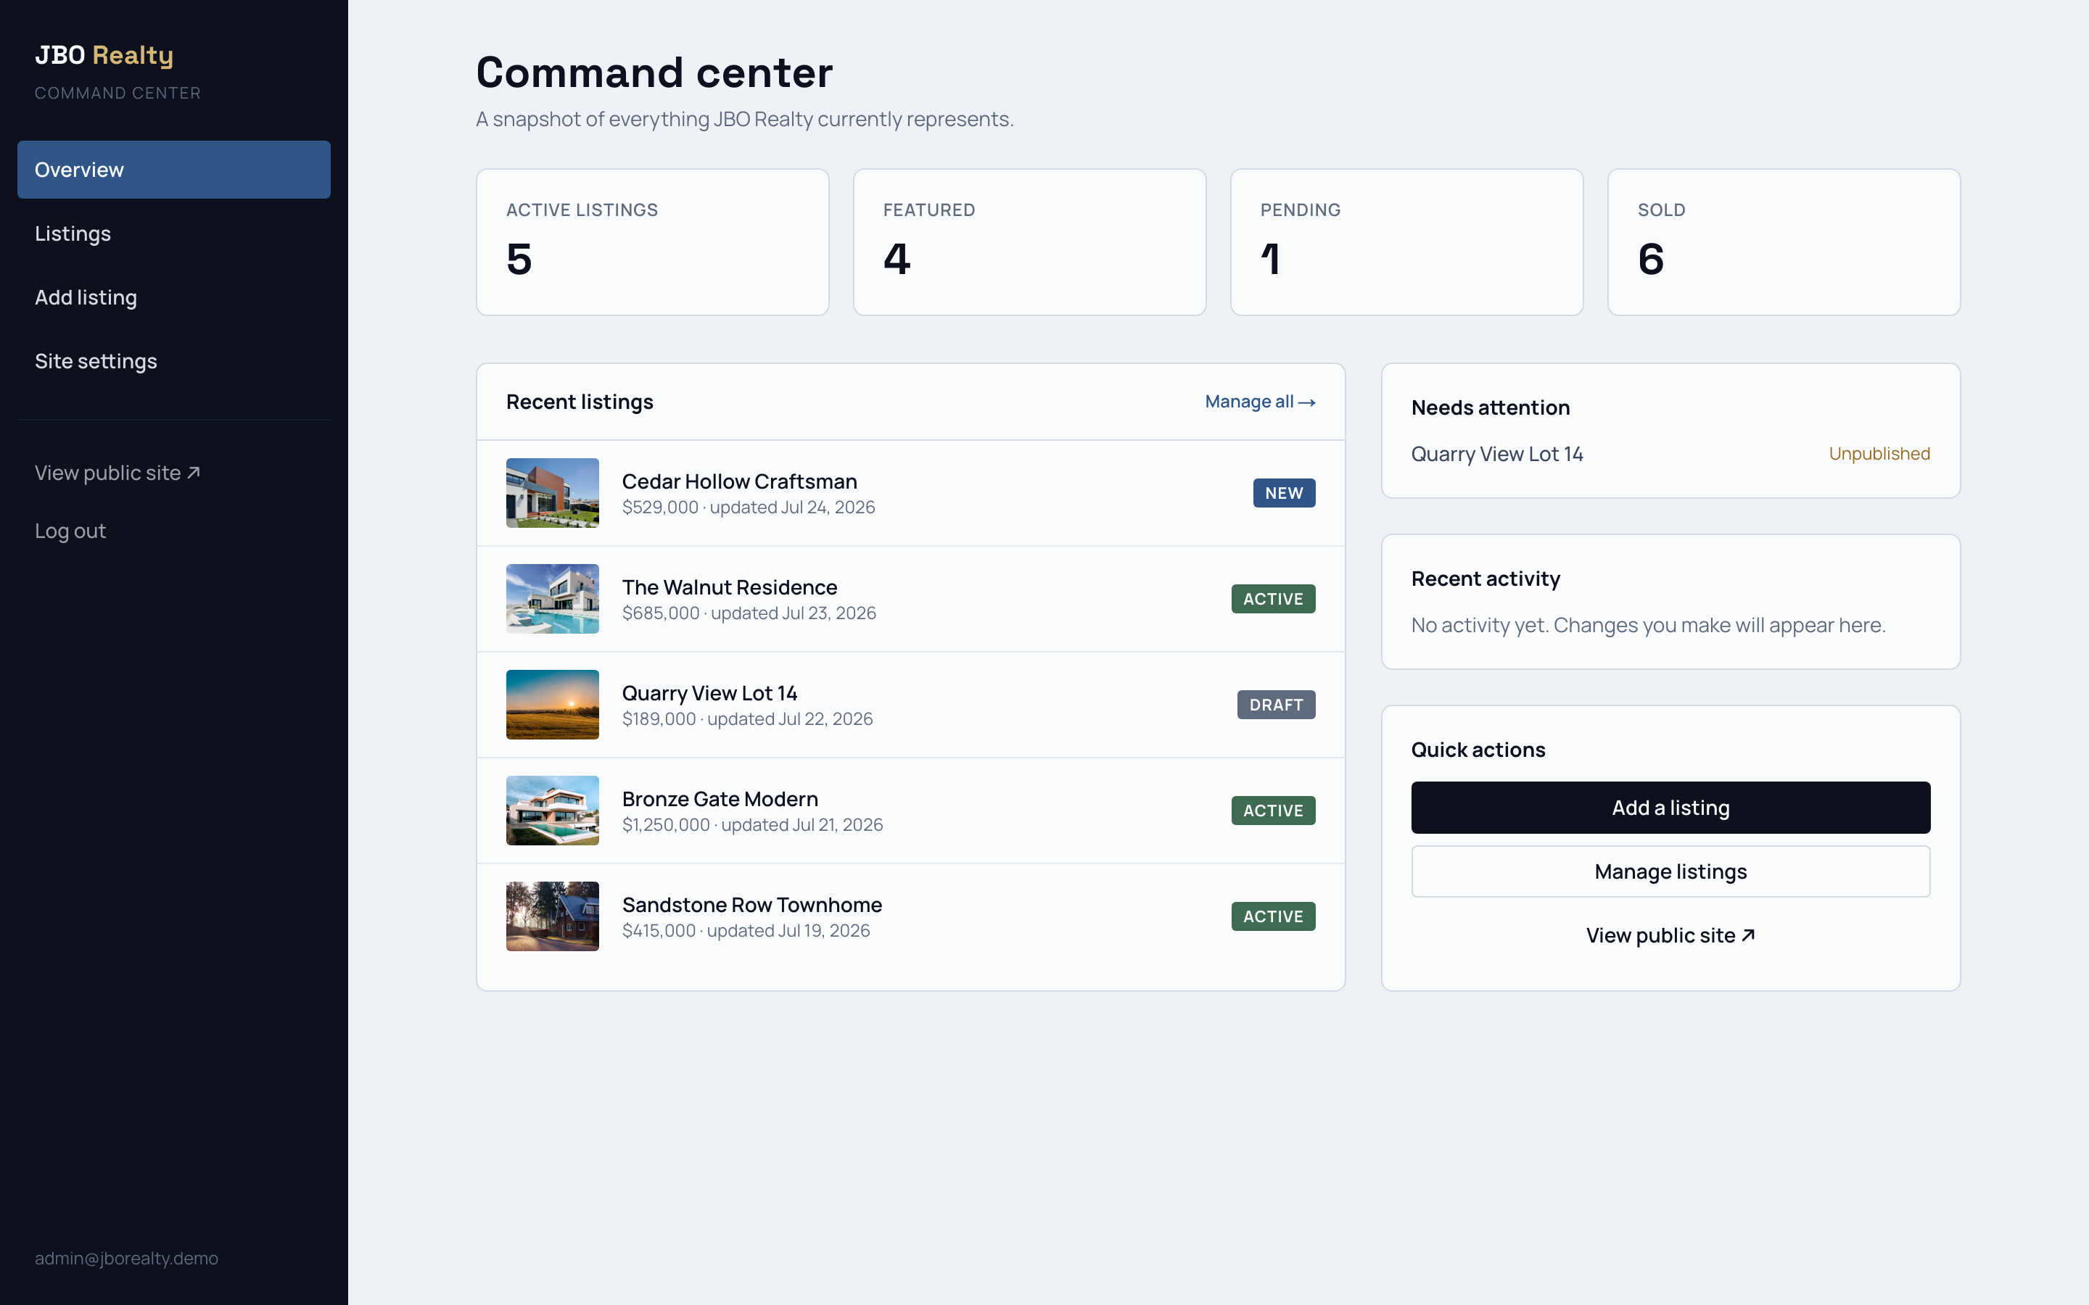Click the NEW badge on Cedar Hollow
Screen dimensions: 2089x1305
point(1284,493)
